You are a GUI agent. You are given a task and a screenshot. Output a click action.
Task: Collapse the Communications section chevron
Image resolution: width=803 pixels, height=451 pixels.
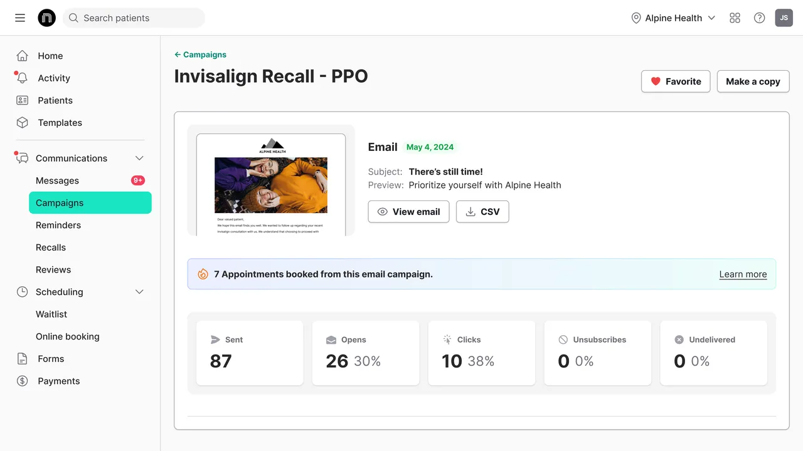(x=139, y=158)
